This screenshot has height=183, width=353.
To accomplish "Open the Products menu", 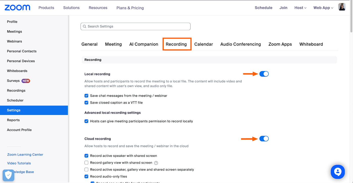I will 46,8.
